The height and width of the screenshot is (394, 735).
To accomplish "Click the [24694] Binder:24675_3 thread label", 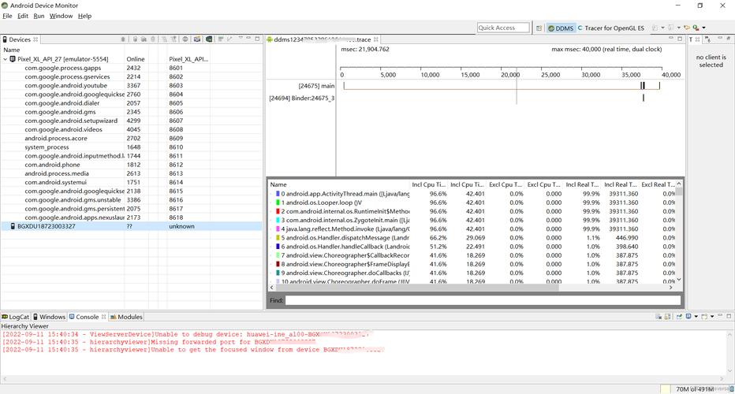I will click(x=302, y=98).
